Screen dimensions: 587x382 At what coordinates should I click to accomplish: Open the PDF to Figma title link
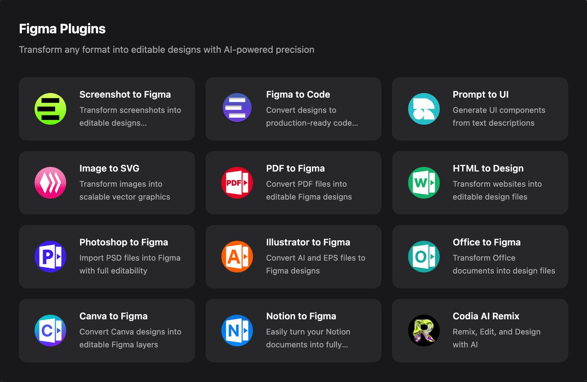coord(295,168)
